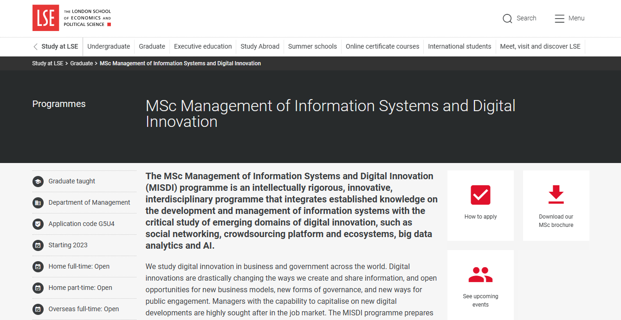The image size is (621, 320).
Task: Click the Overseas full-time: Open item
Action: point(84,309)
